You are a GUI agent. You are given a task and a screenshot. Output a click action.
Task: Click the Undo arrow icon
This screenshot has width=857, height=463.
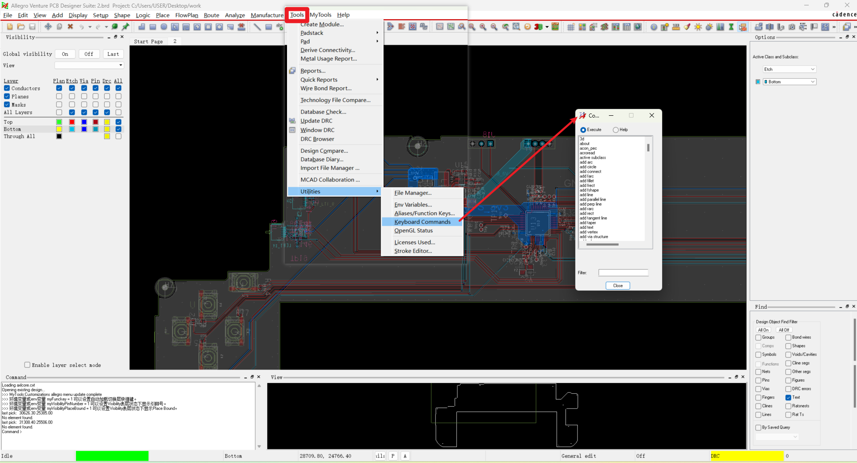(81, 27)
